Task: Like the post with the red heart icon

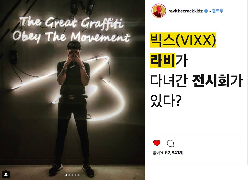Action: [157, 143]
